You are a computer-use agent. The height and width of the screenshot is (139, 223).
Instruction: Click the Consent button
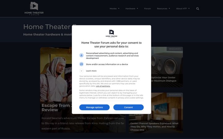129,107
